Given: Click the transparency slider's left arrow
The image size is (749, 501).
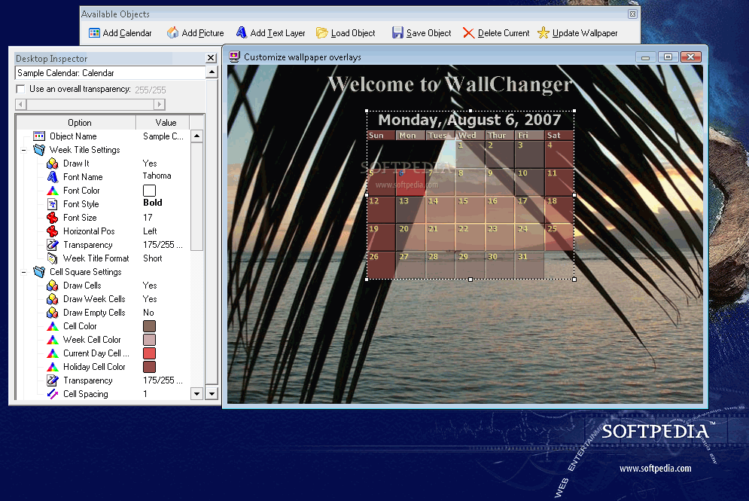Looking at the screenshot, I should pyautogui.click(x=21, y=104).
